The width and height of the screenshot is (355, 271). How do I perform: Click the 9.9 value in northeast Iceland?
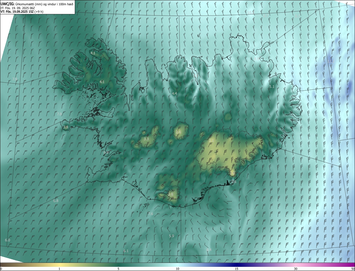pyautogui.click(x=257, y=59)
